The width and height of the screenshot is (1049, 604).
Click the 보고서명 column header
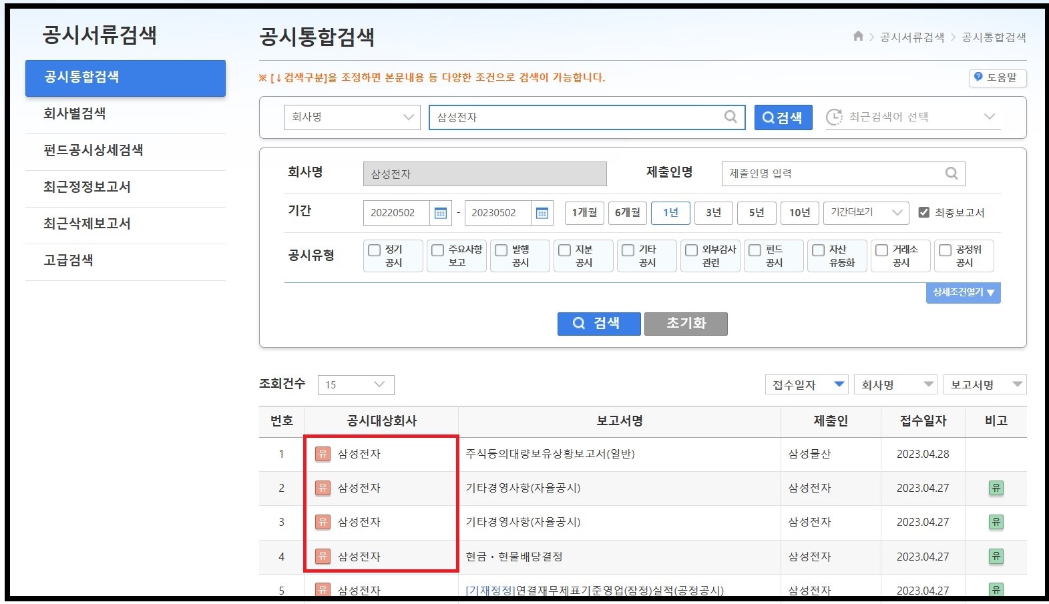click(x=620, y=421)
